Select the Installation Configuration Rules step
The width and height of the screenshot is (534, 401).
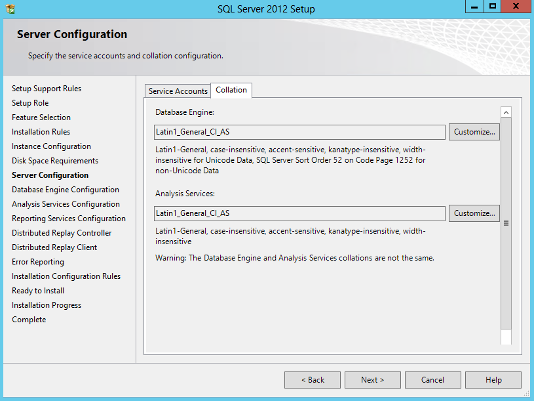tap(66, 276)
